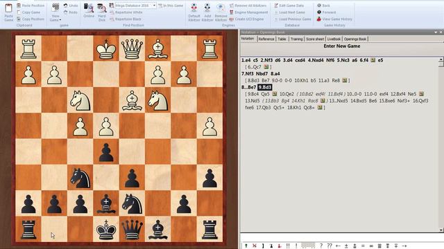Click the ± evaluation symbol

(346, 246)
